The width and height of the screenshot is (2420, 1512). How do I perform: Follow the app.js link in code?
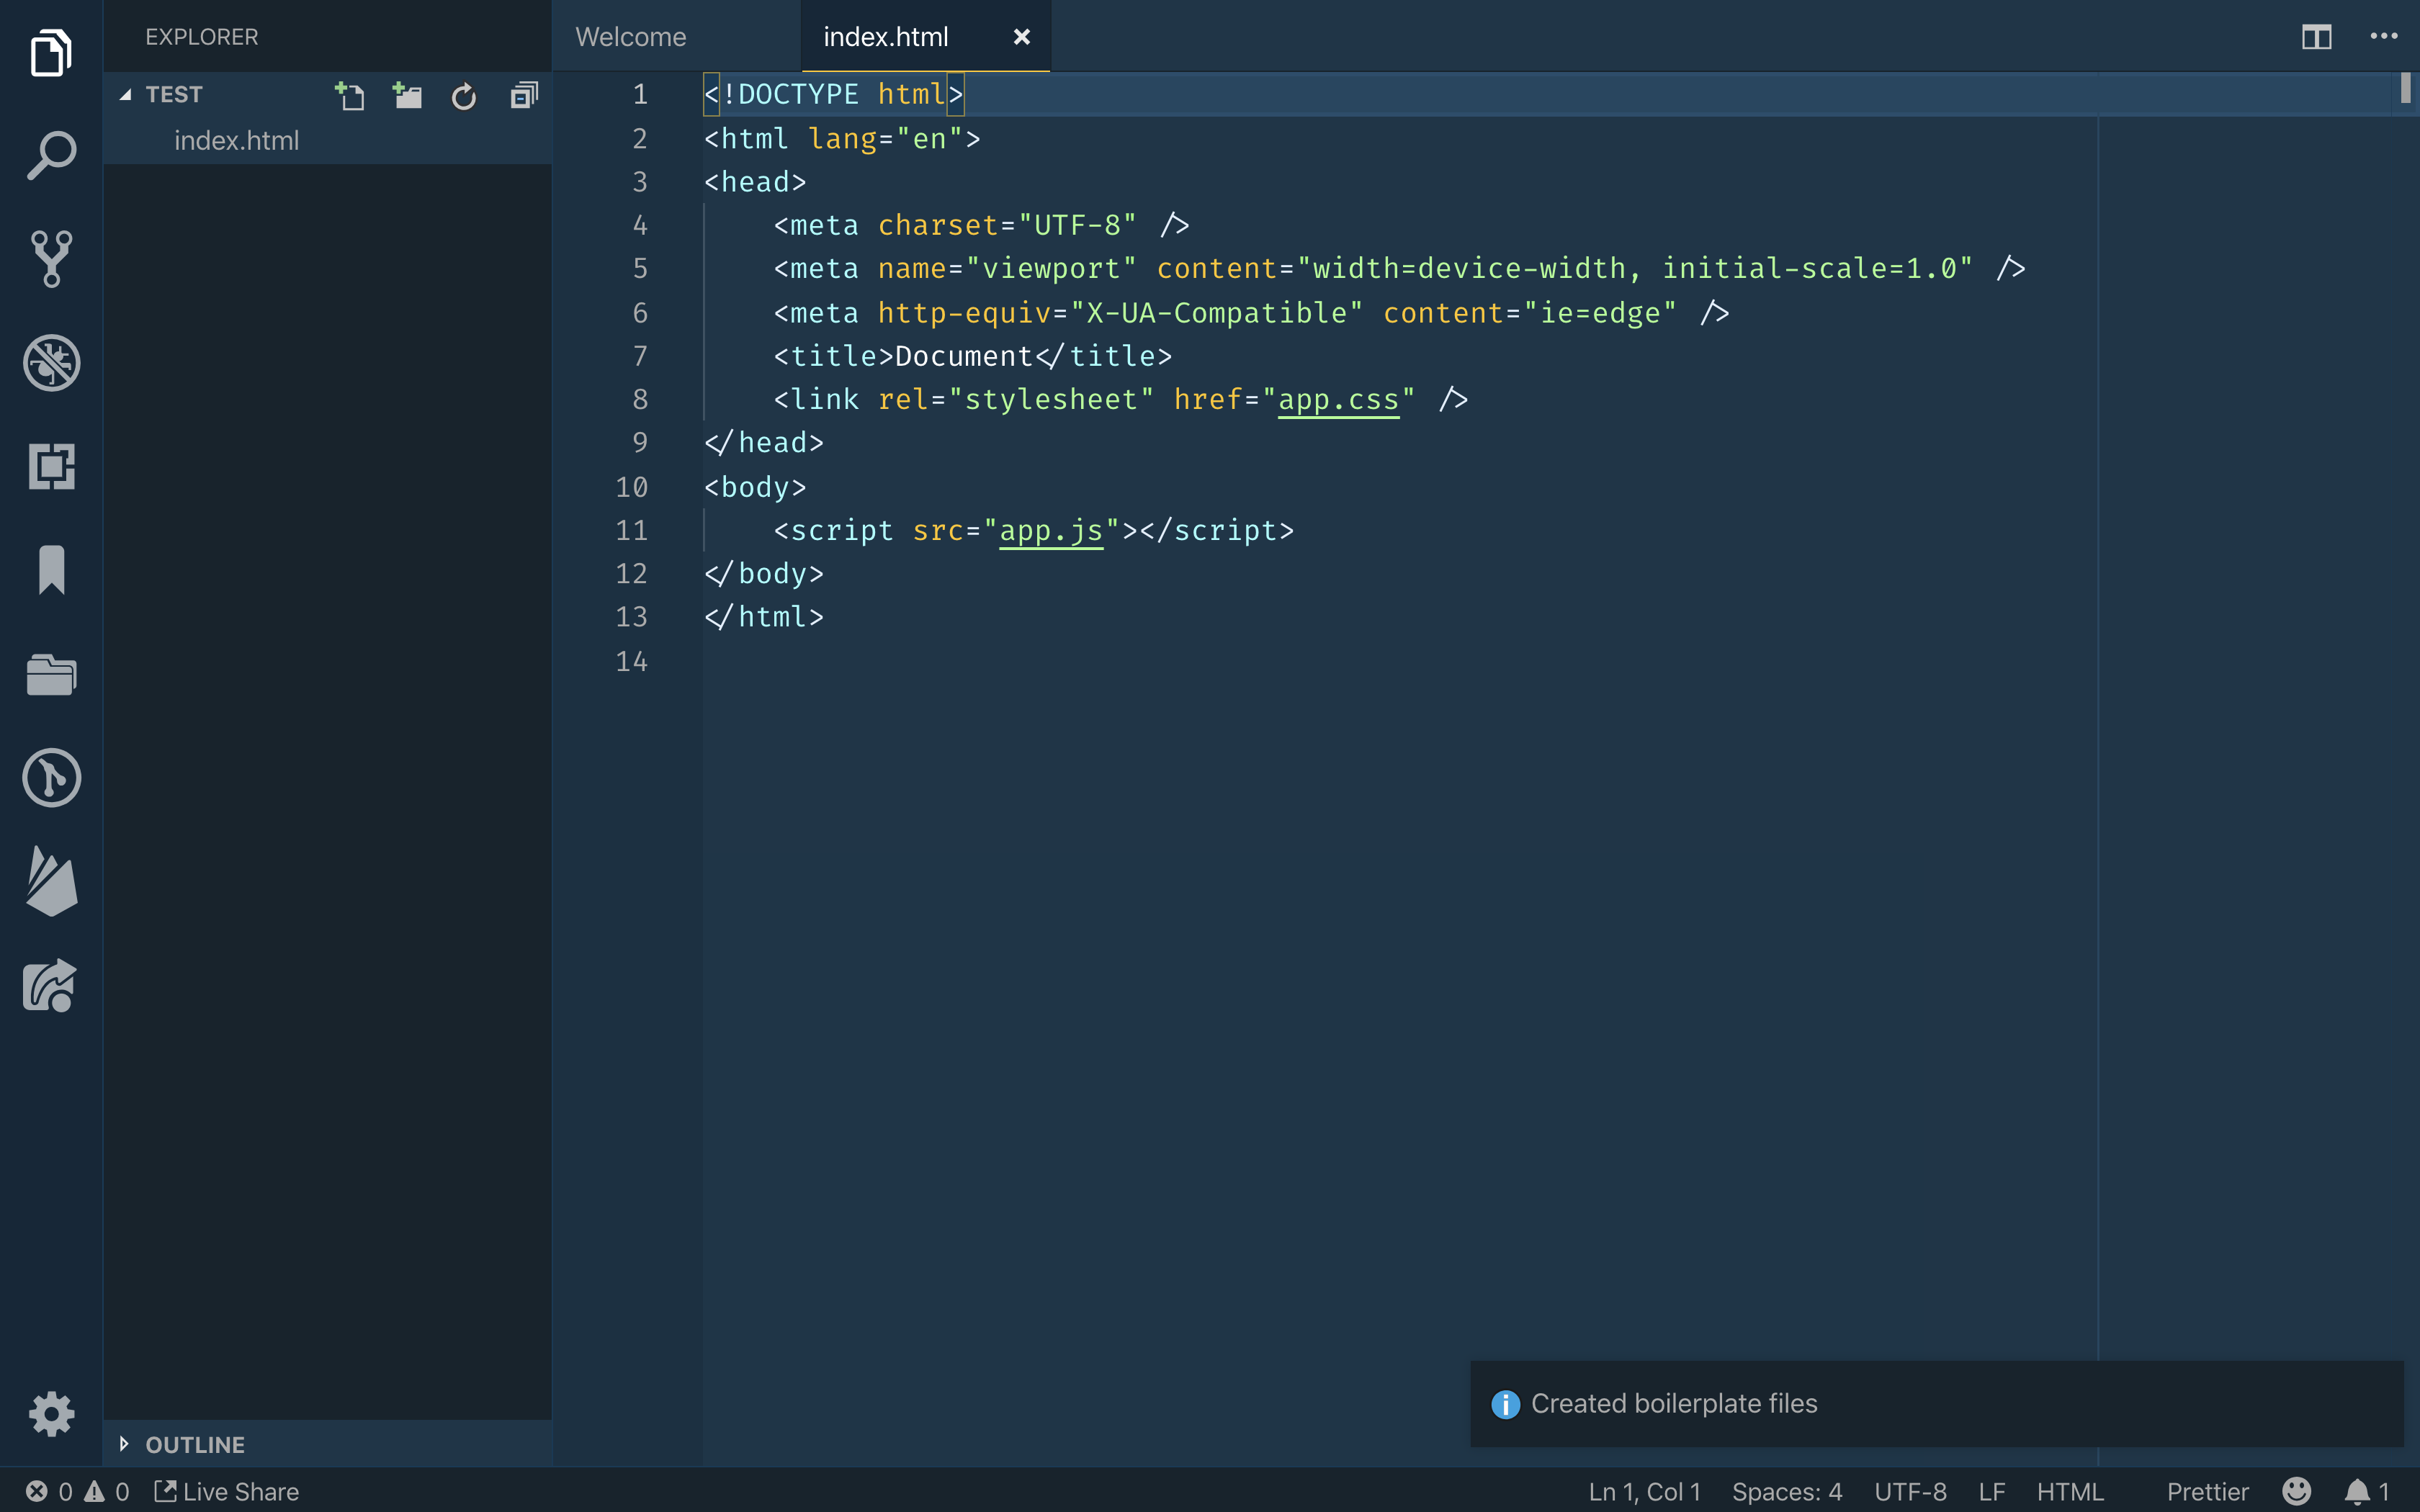coord(1051,531)
